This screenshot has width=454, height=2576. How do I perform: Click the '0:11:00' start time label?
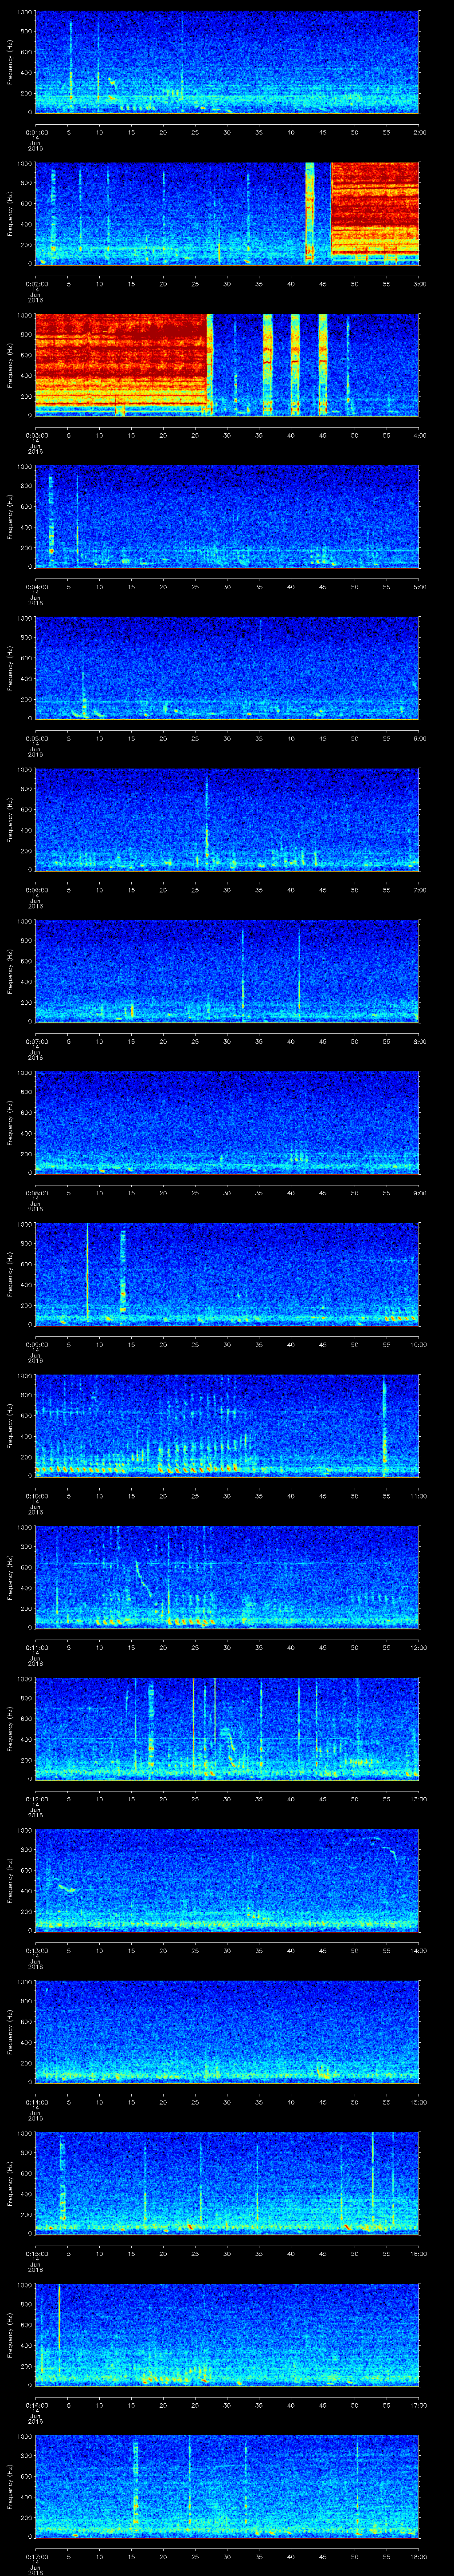[36, 1647]
